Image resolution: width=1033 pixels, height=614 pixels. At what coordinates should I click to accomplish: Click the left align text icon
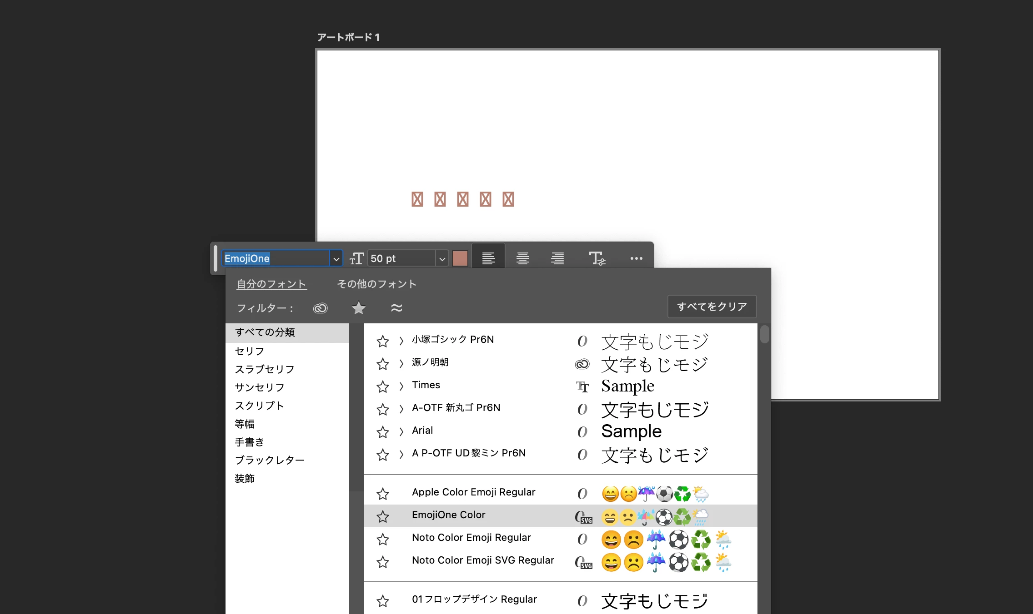(x=488, y=258)
